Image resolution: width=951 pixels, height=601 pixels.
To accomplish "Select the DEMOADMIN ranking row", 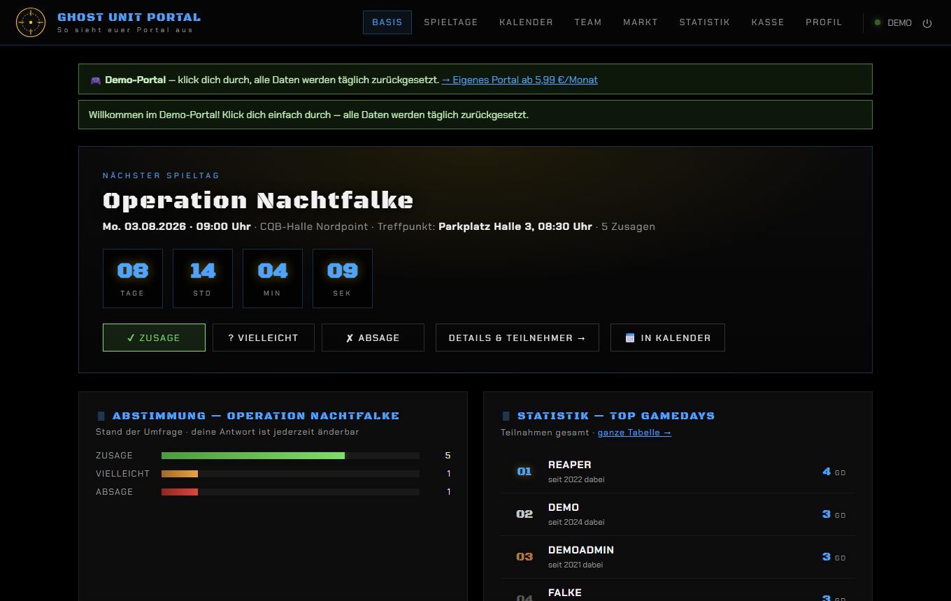I will pos(678,557).
